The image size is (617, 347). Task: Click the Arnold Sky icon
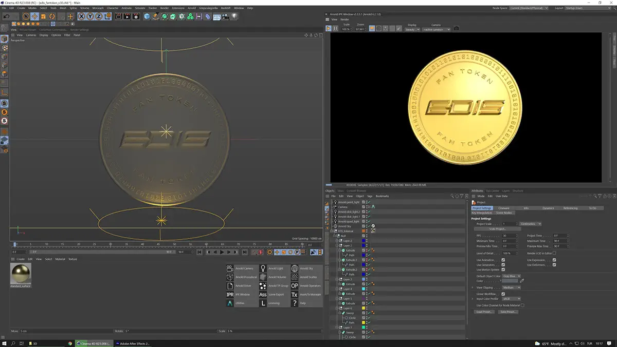[295, 268]
